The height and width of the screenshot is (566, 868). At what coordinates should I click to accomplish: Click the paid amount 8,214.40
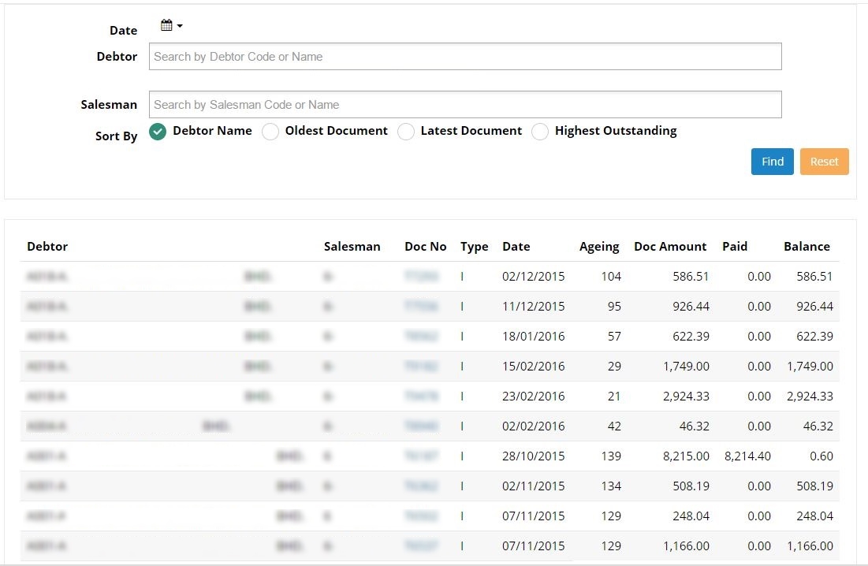(747, 456)
